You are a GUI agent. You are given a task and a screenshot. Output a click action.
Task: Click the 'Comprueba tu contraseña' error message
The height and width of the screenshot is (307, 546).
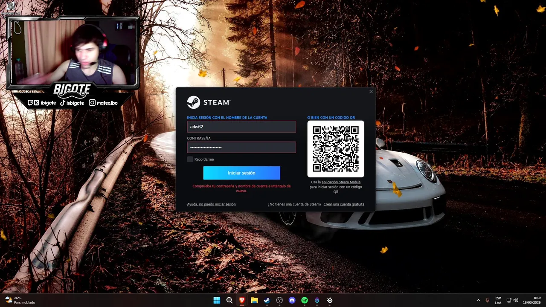[241, 188]
